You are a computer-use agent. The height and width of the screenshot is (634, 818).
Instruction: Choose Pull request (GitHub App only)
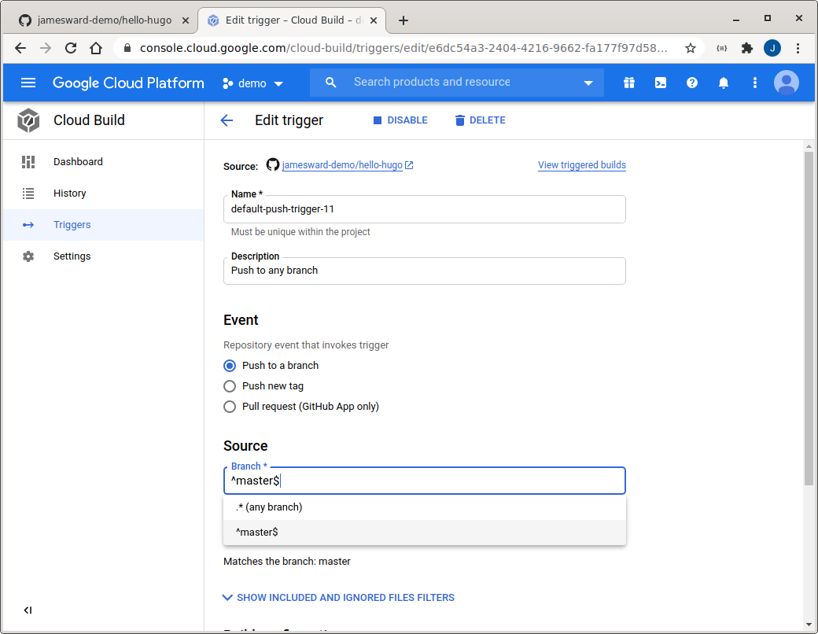(x=230, y=407)
